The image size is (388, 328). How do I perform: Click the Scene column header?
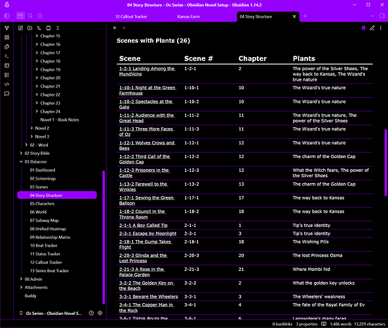130,59
